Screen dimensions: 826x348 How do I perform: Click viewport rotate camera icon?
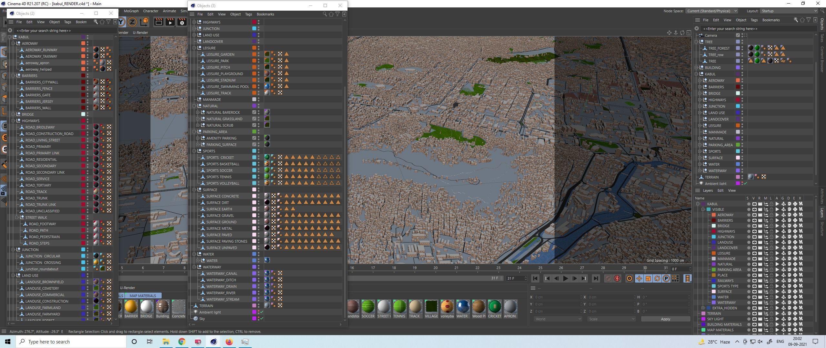click(682, 33)
